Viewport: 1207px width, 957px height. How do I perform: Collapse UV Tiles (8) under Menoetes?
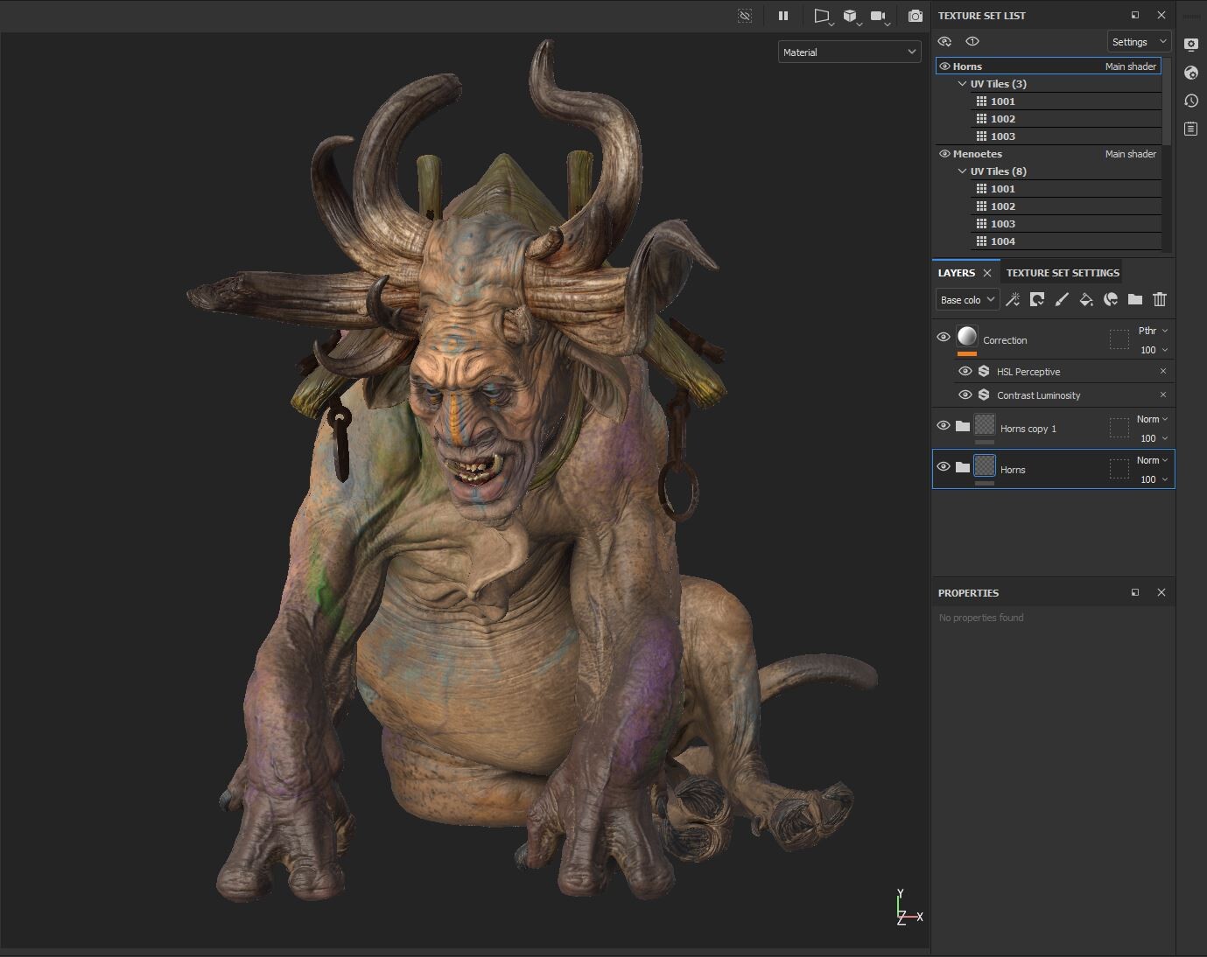click(962, 171)
